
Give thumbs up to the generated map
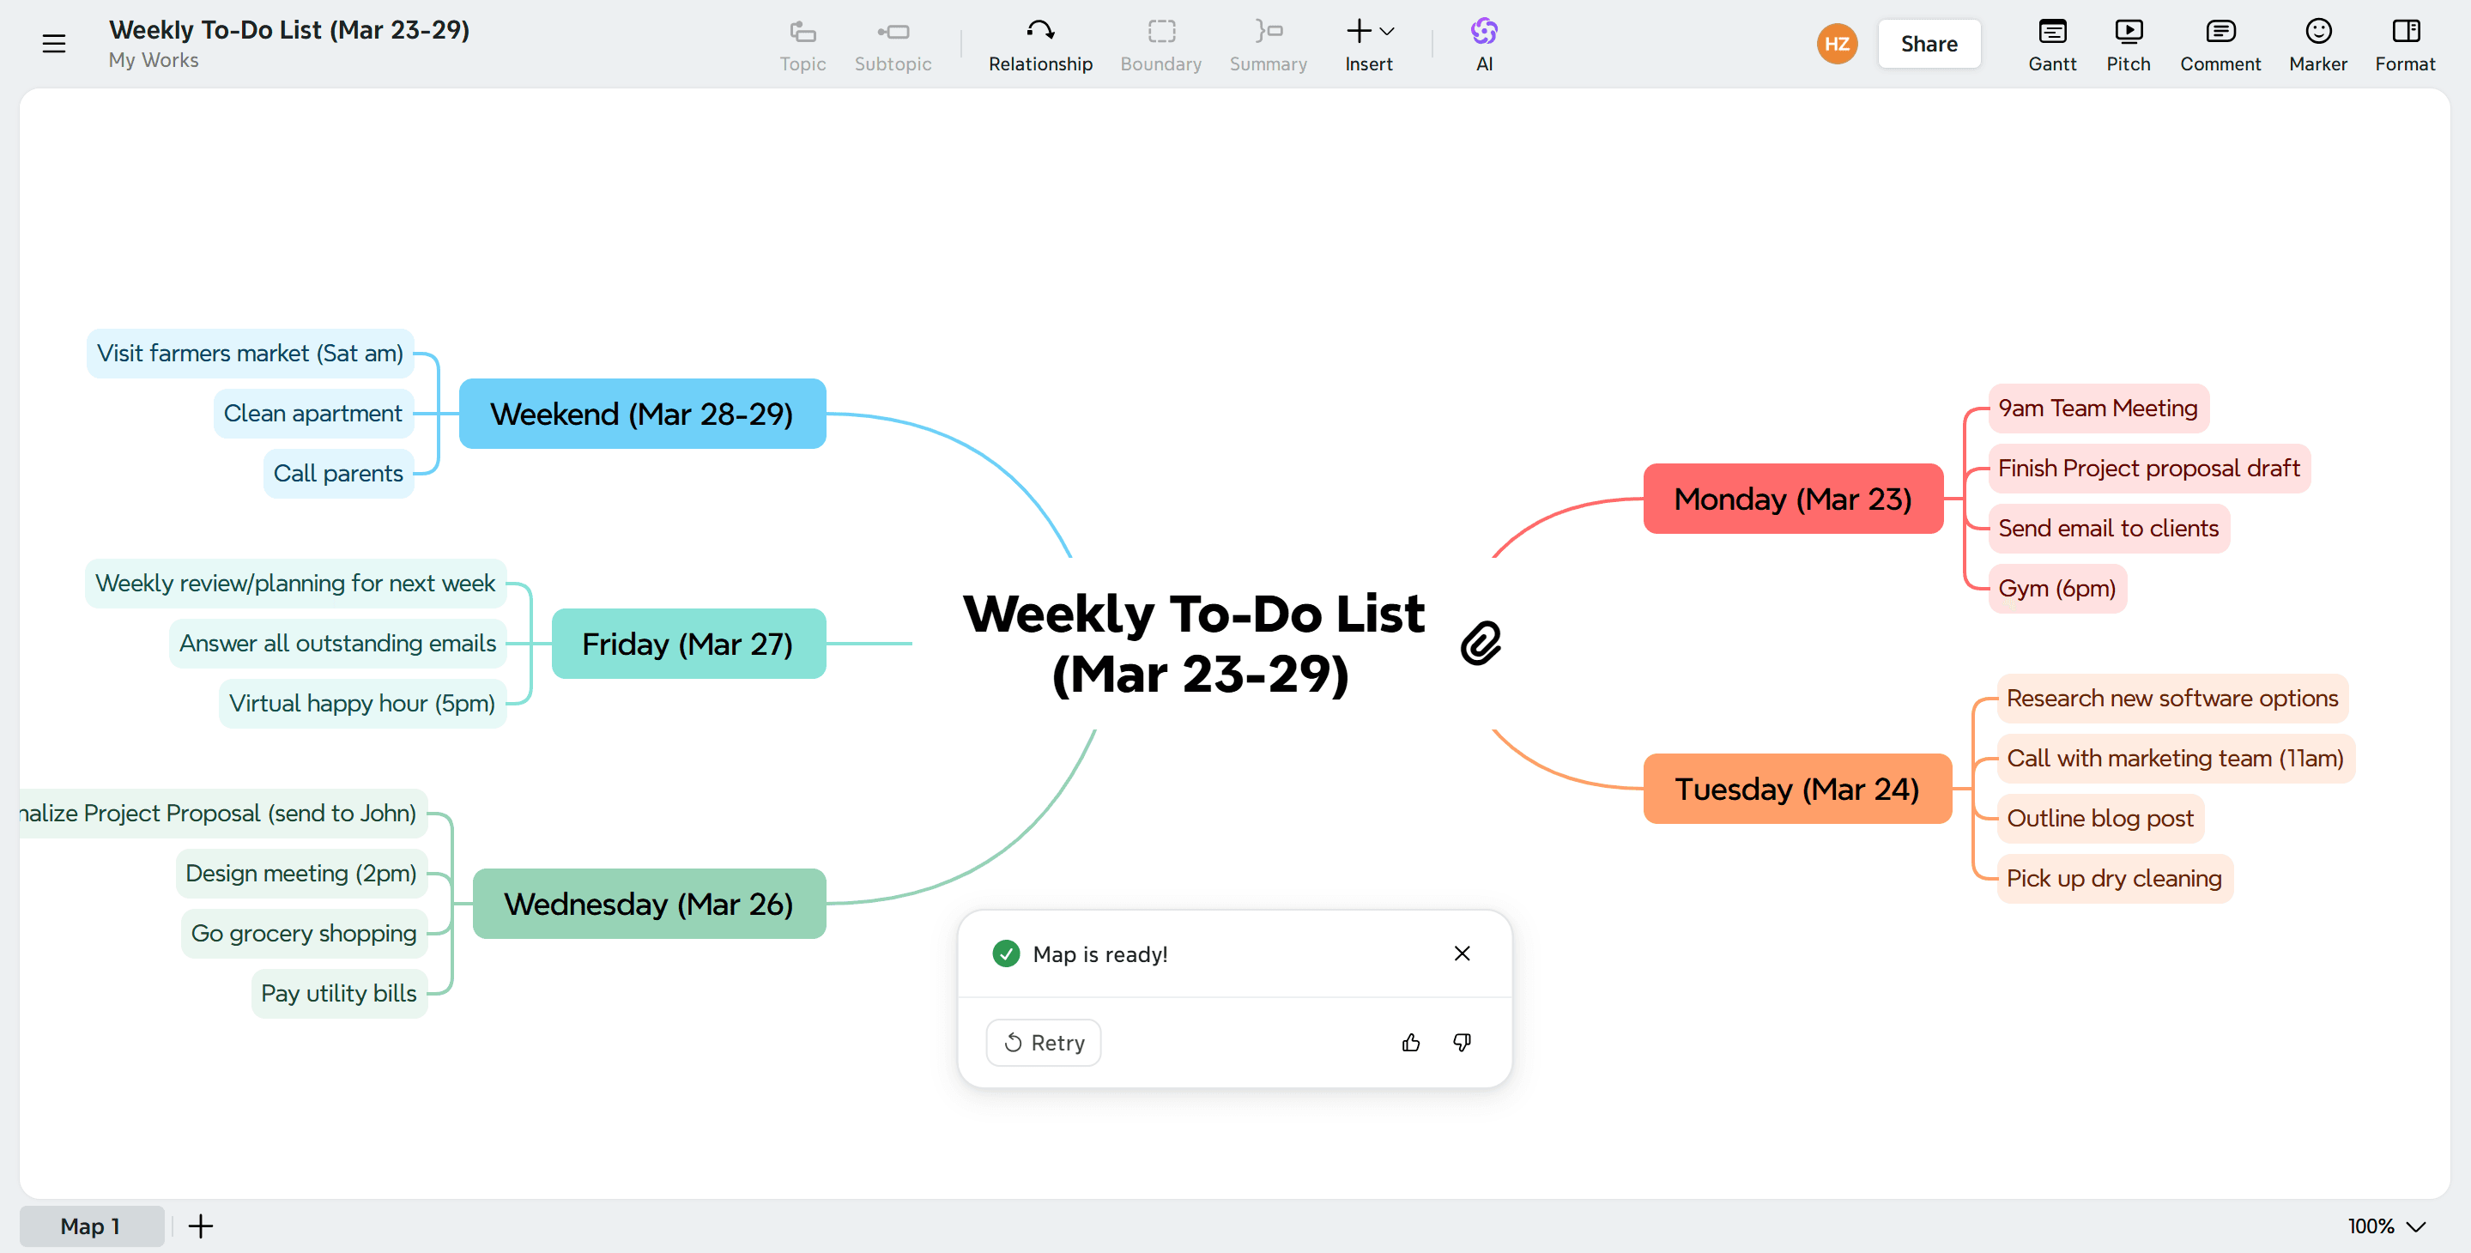point(1410,1042)
